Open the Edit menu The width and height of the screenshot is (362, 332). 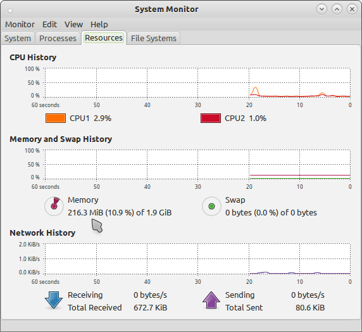click(49, 24)
